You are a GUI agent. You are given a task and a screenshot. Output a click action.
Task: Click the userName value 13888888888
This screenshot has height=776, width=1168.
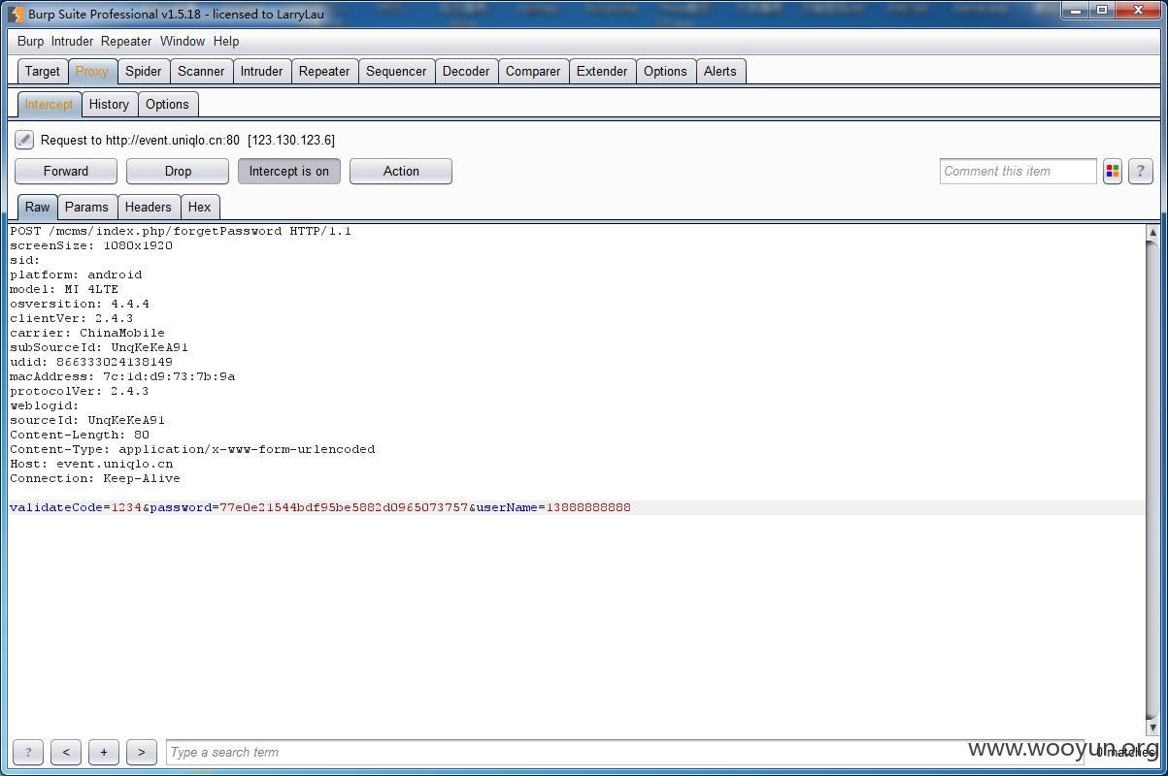pyautogui.click(x=588, y=507)
